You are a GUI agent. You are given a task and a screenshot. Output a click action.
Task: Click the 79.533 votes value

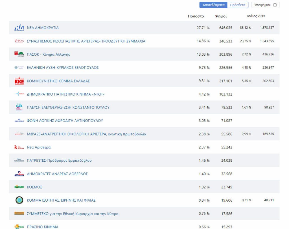pyautogui.click(x=227, y=107)
